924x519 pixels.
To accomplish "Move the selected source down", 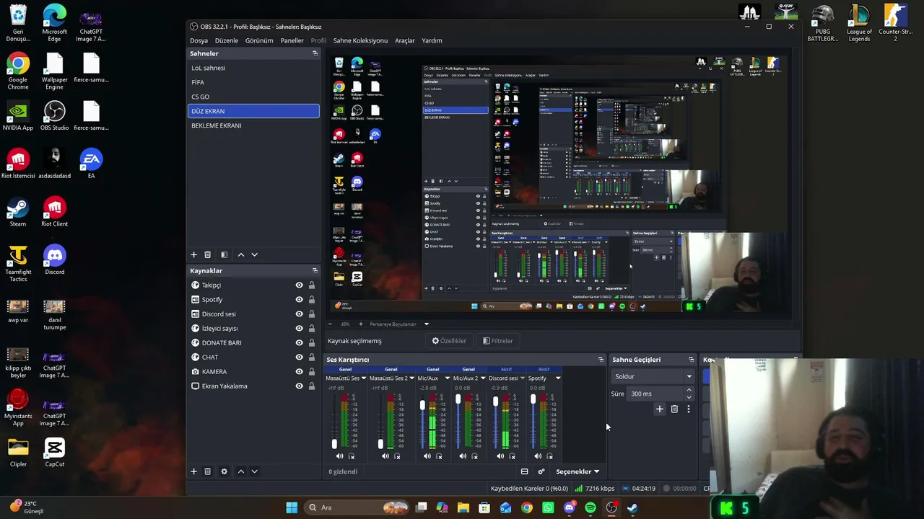I will [x=254, y=471].
